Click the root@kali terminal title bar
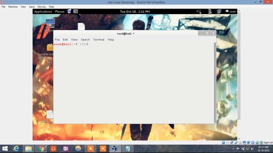Image resolution: width=273 pixels, height=153 pixels. [125, 34]
